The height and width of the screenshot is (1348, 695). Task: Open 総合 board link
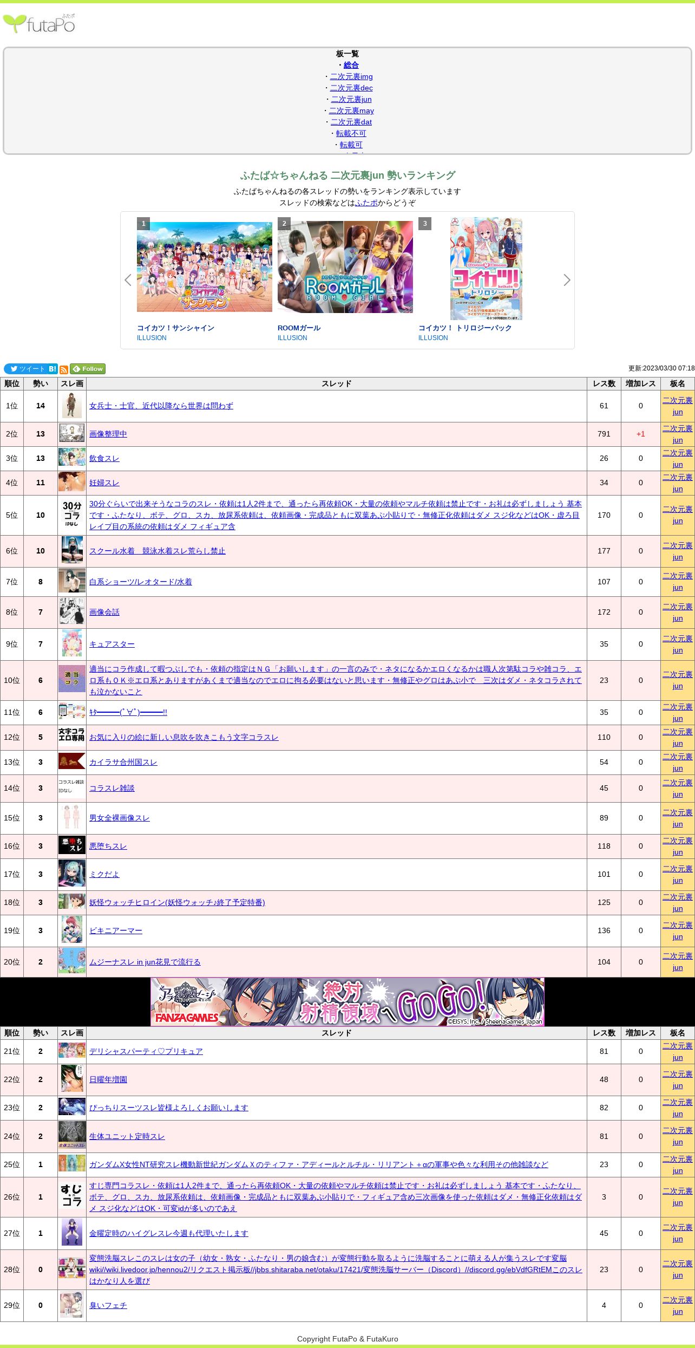click(x=351, y=65)
